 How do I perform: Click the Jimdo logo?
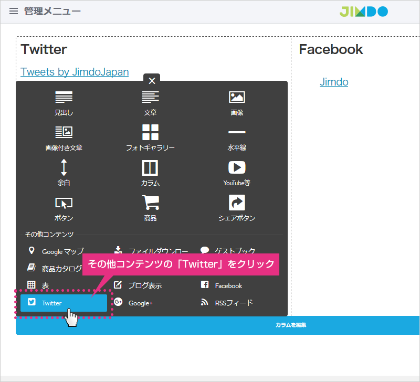[363, 12]
